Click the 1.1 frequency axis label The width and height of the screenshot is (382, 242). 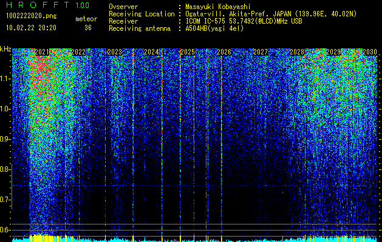pyautogui.click(x=5, y=79)
